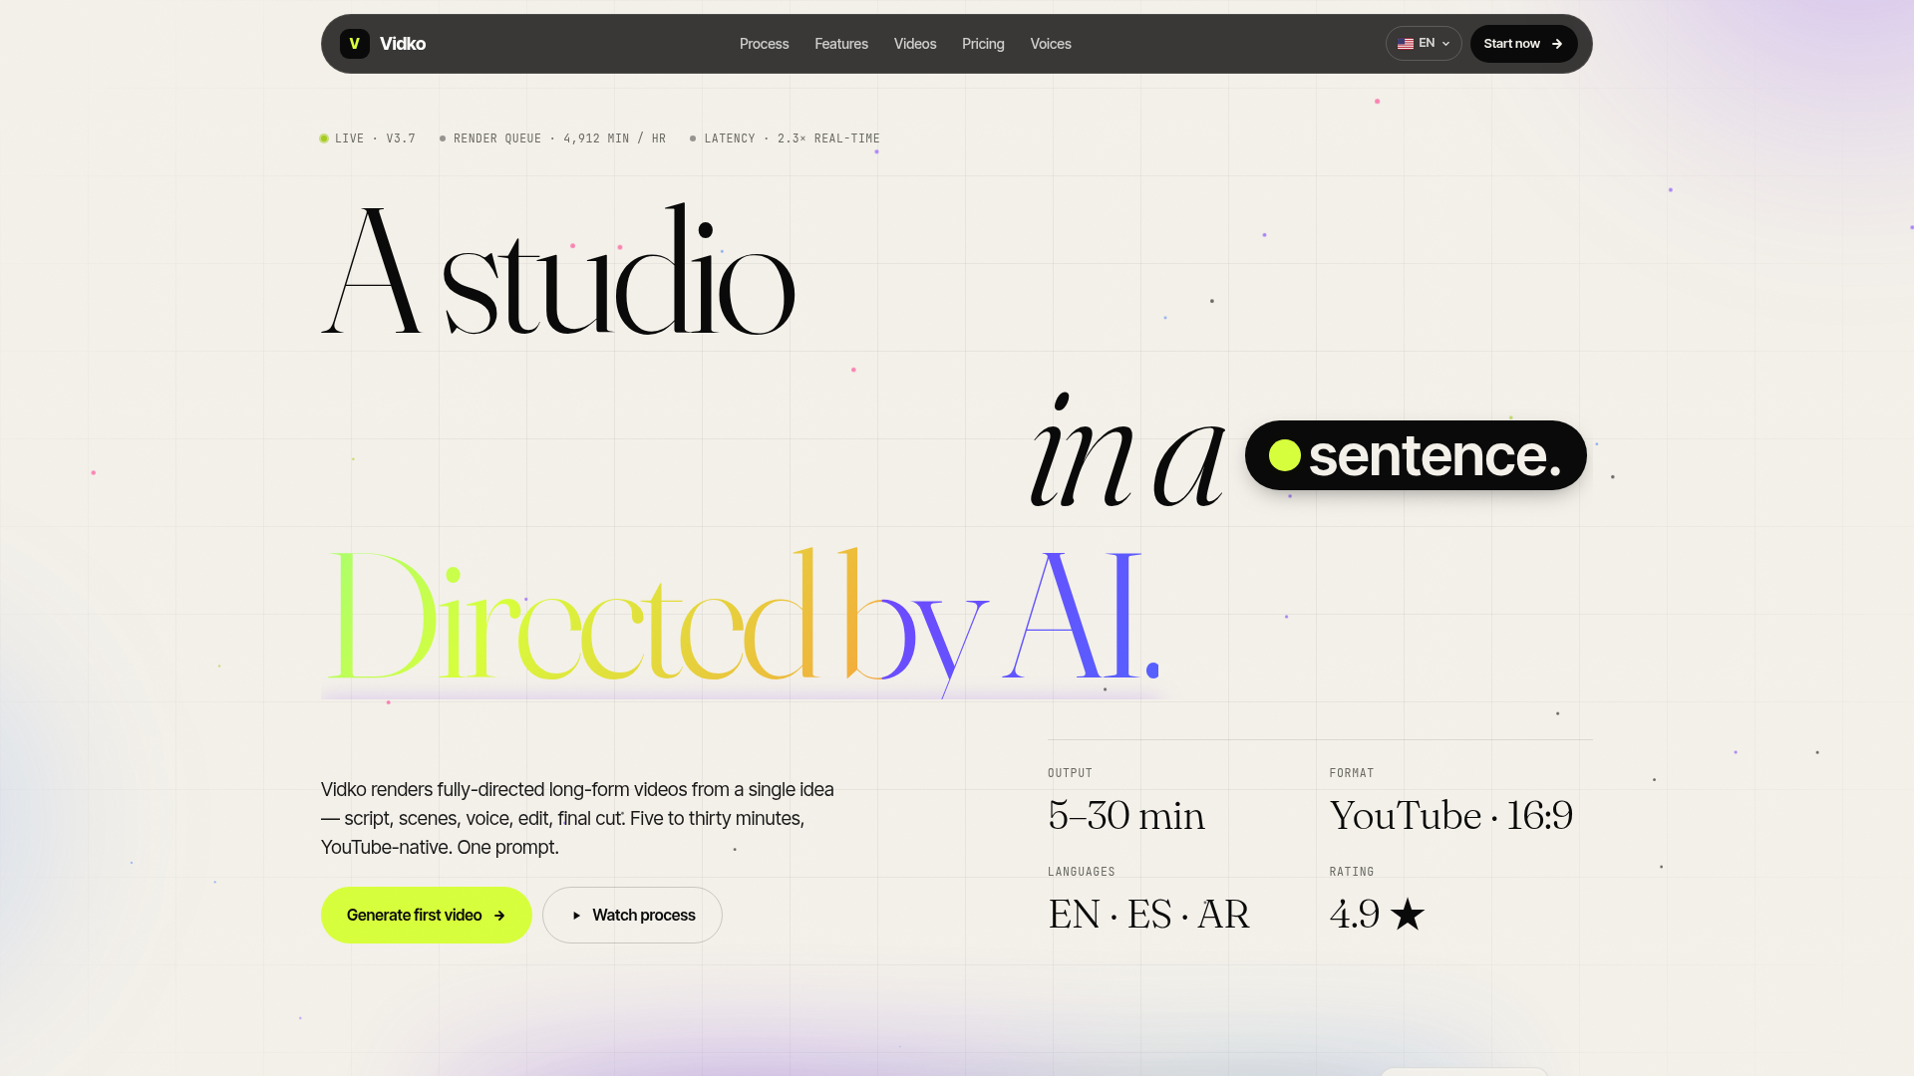Click the 'YouTube · 16:9' format value

(x=1451, y=816)
